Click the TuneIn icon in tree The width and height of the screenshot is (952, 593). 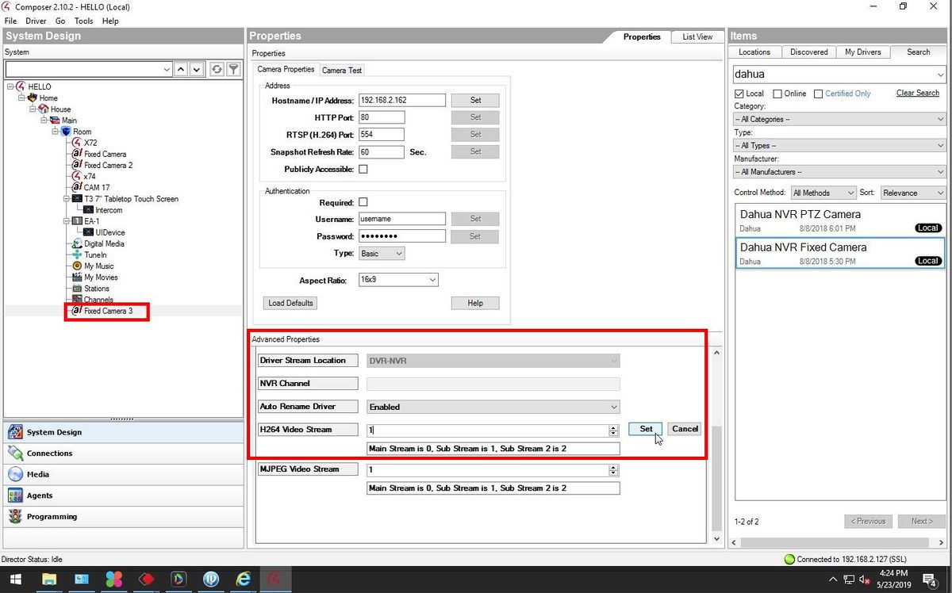coord(77,255)
